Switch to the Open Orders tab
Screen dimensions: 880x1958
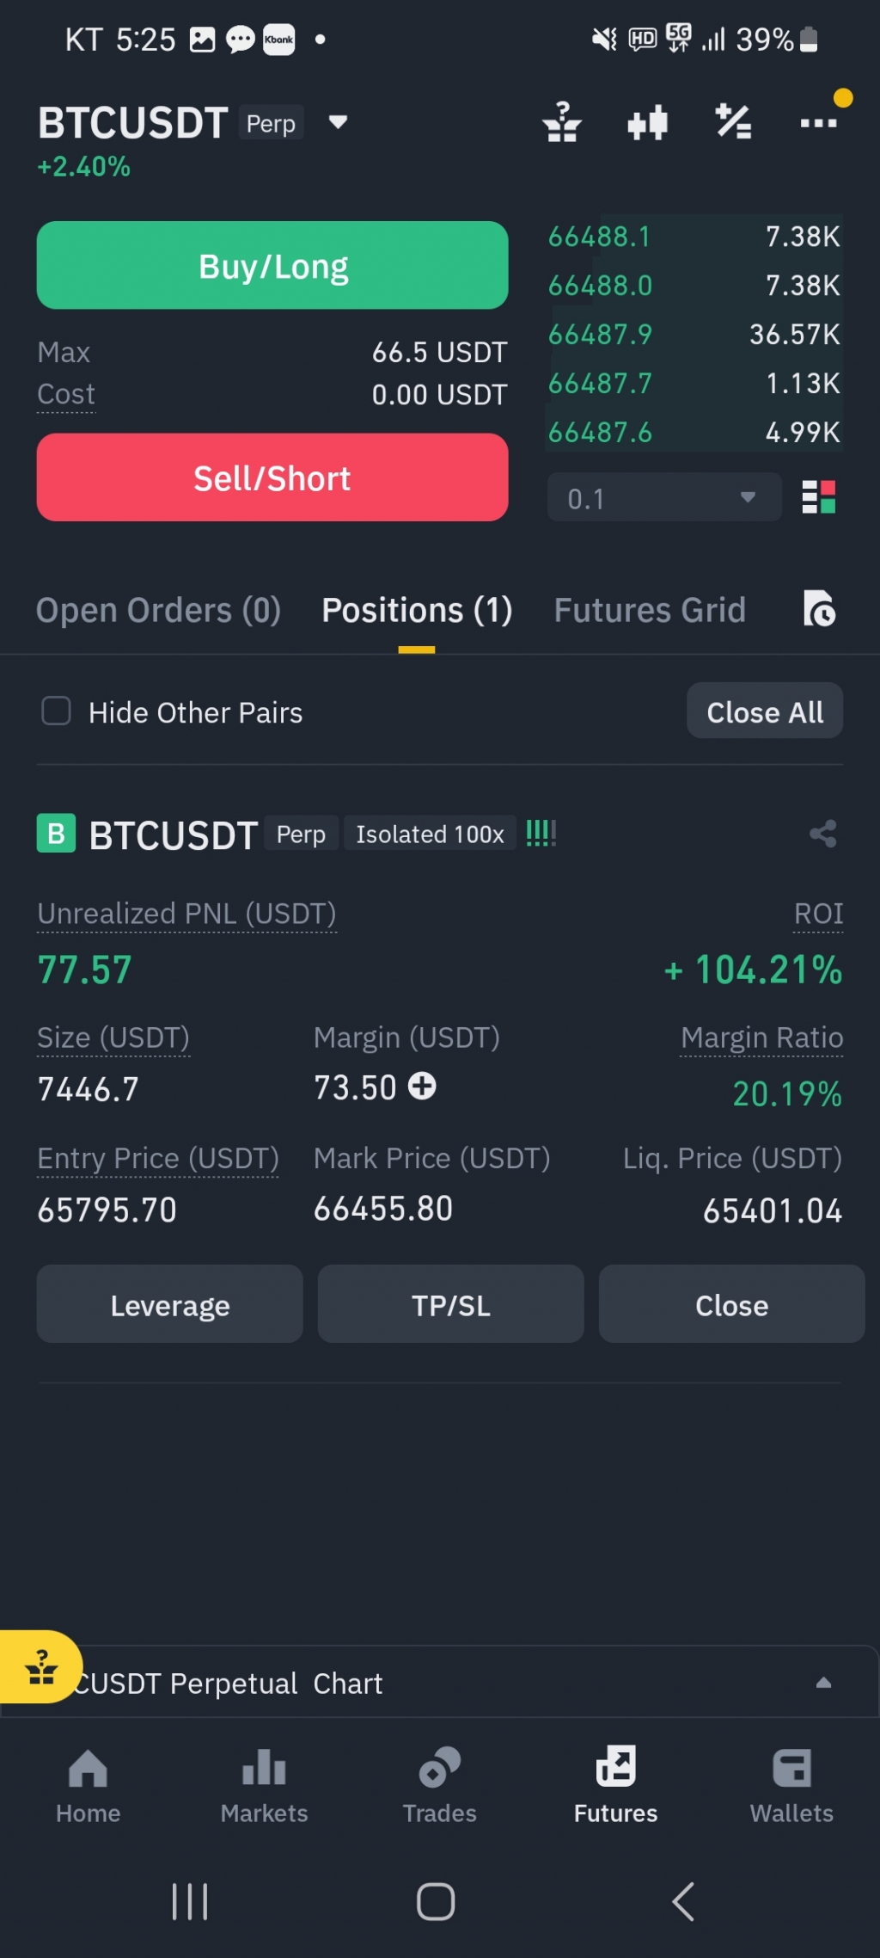[x=158, y=610]
